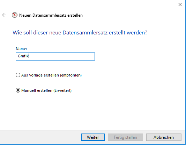
Task: Click the Weiter button
Action: [x=93, y=137]
